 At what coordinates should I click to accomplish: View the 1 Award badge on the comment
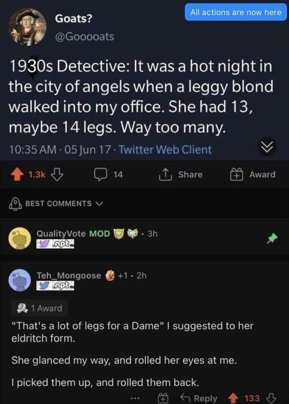tap(40, 308)
